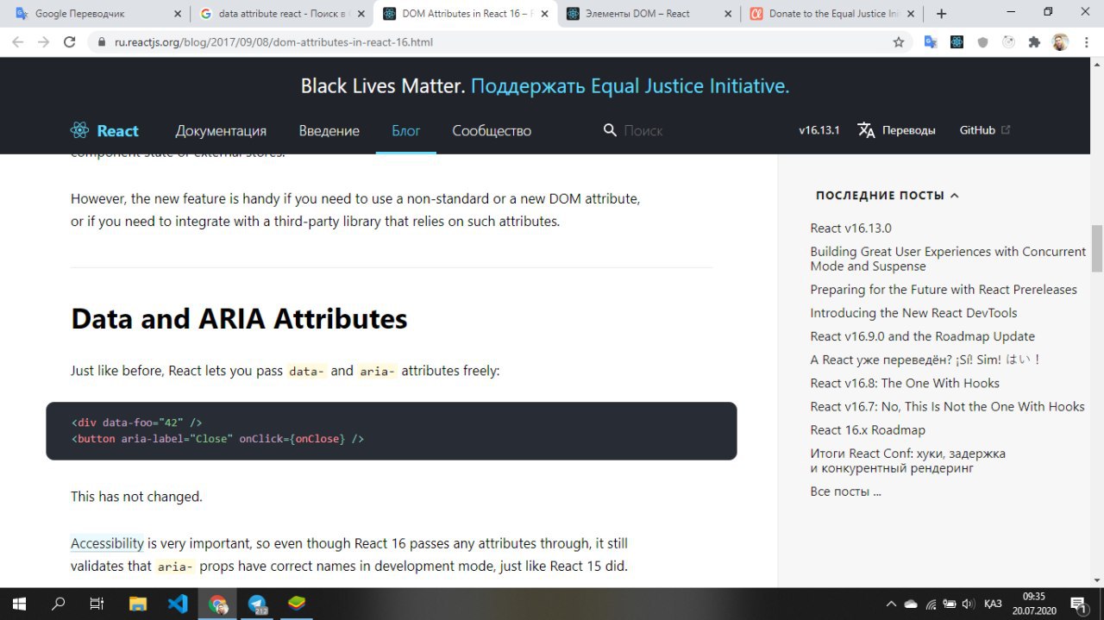This screenshot has width=1104, height=620.
Task: Click the search magnifier icon in the navbar
Action: click(610, 130)
